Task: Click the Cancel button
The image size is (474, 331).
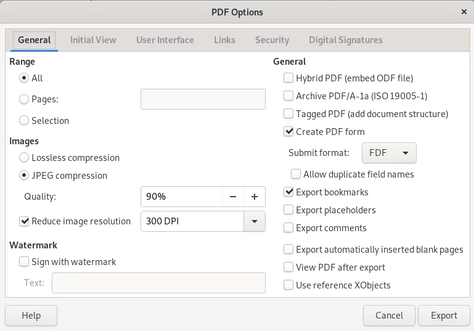Action: click(389, 316)
